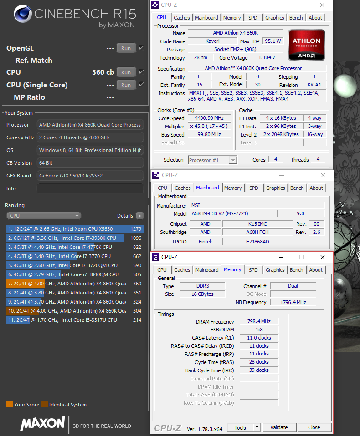Open the About tab in the top CPU-Z window
Screen dimensions: 360x436
(x=315, y=18)
